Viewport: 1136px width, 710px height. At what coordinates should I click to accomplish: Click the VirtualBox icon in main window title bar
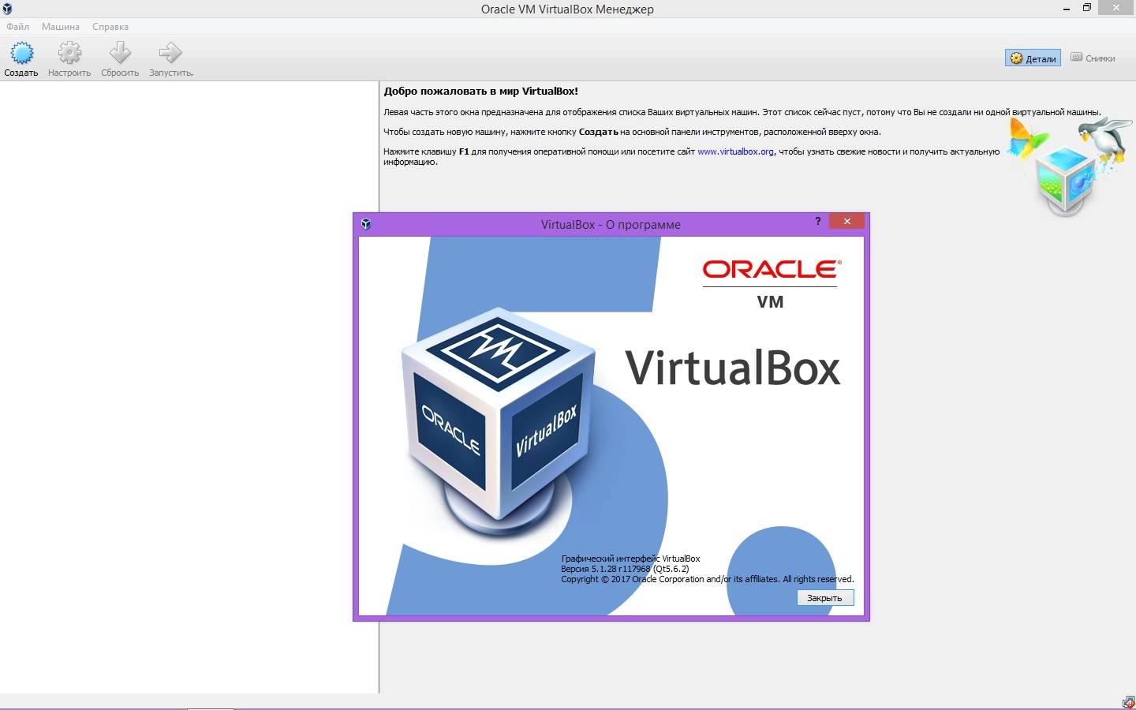(x=7, y=9)
